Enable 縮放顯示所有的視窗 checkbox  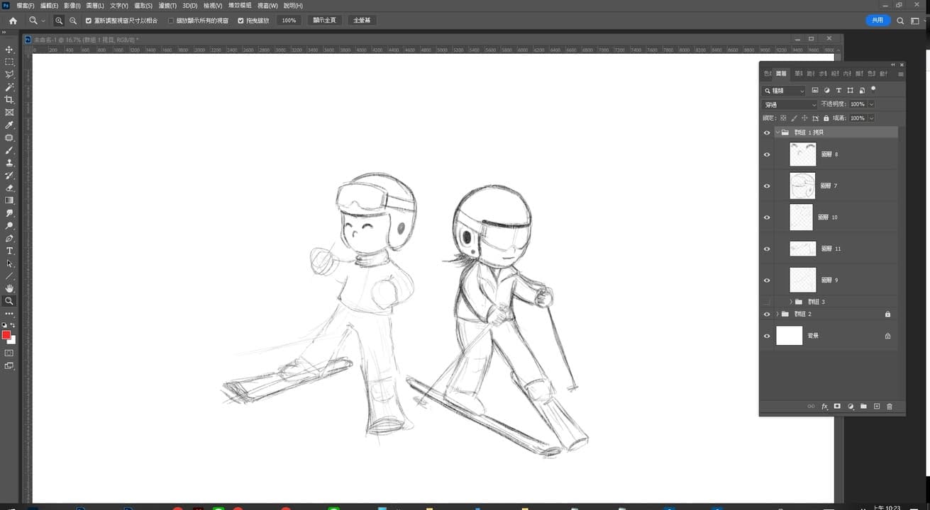(171, 21)
